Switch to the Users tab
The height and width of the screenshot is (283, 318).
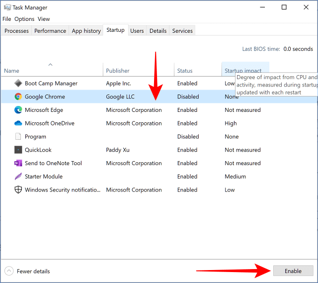pos(137,31)
